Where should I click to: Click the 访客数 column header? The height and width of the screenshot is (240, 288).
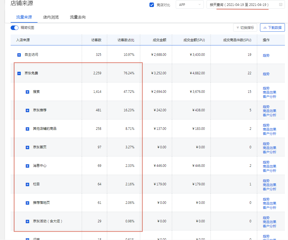(x=96, y=40)
